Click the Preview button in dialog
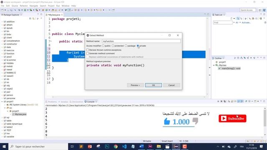267x150 pixels. (x=135, y=85)
